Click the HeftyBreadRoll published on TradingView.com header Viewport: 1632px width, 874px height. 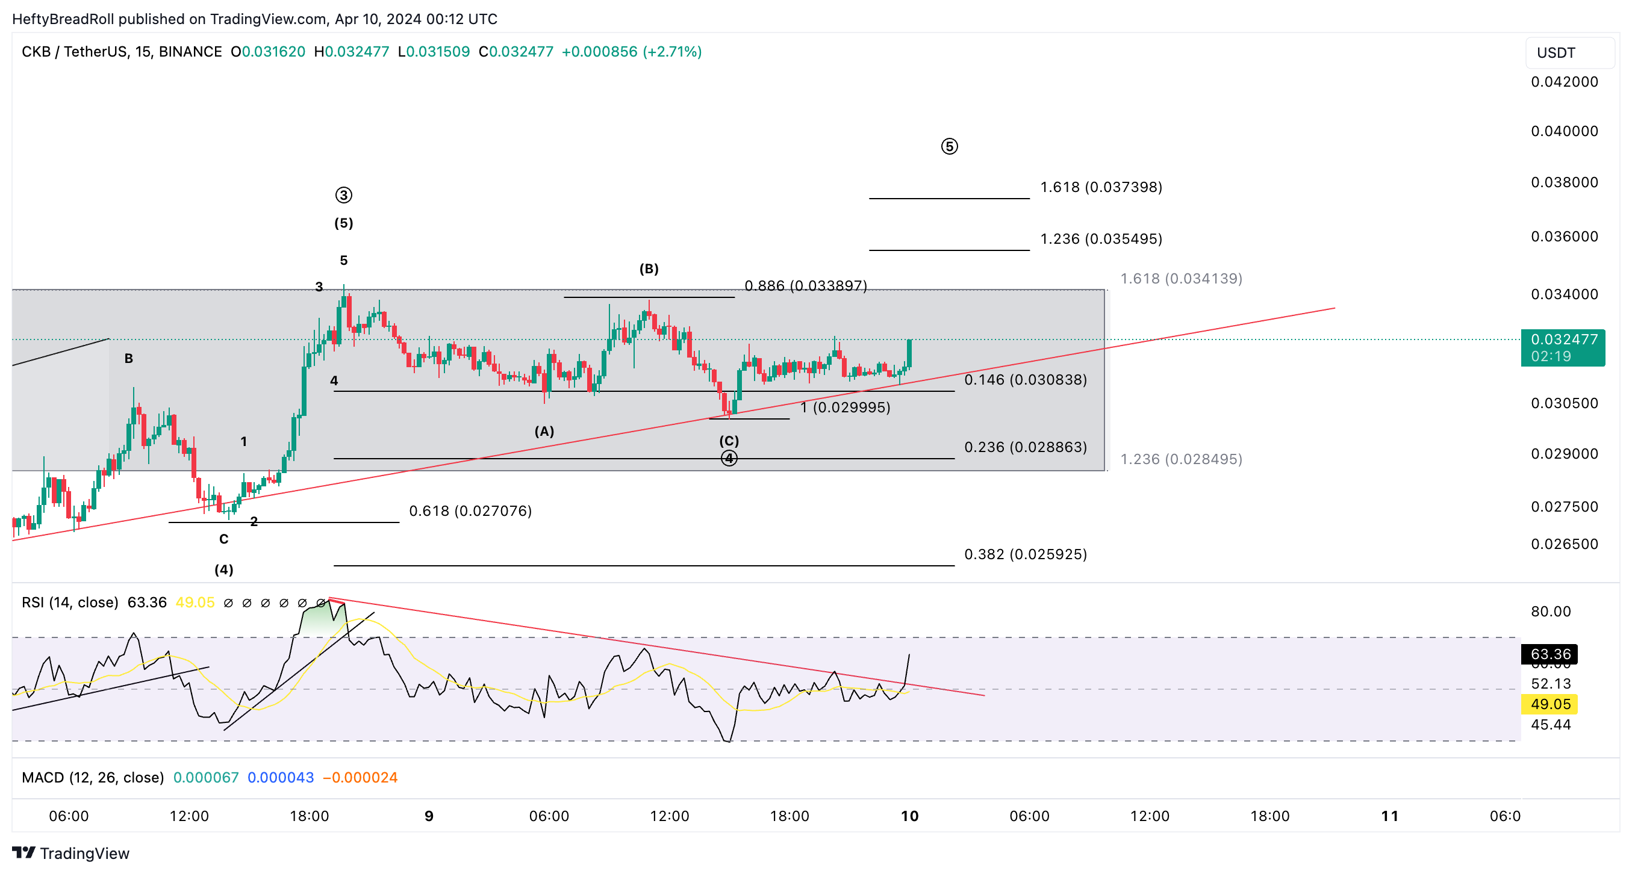[255, 19]
